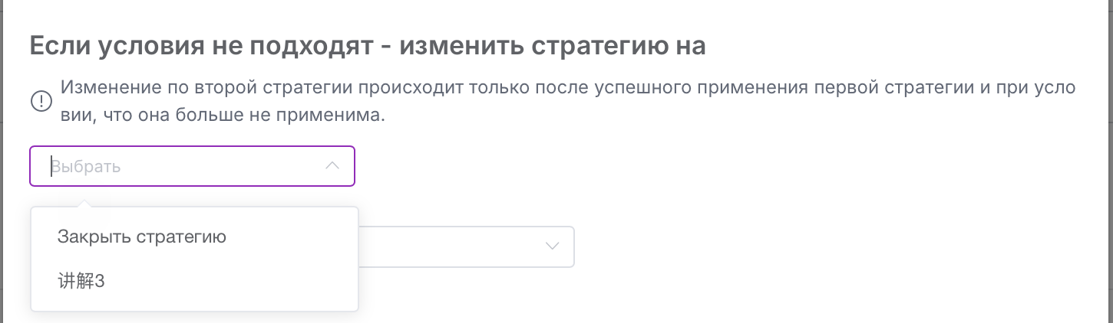Click the 'Выбрать' placeholder text
The width and height of the screenshot is (1113, 323).
coord(86,166)
